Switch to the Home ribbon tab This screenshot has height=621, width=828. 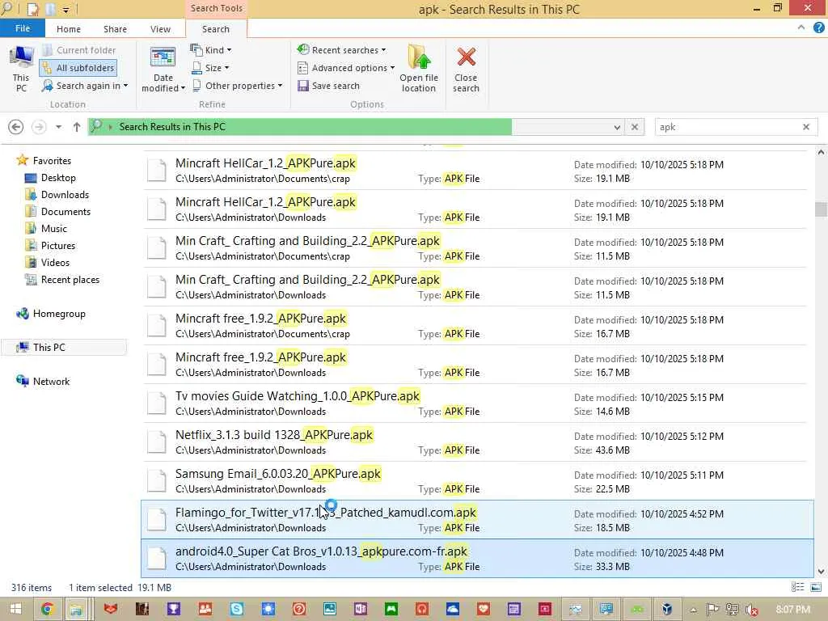click(69, 29)
